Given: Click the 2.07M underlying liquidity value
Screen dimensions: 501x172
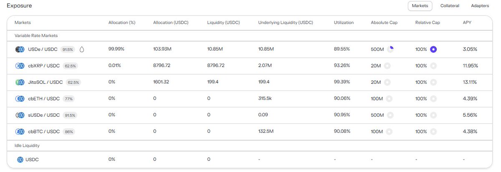Looking at the screenshot, I should pyautogui.click(x=265, y=66).
